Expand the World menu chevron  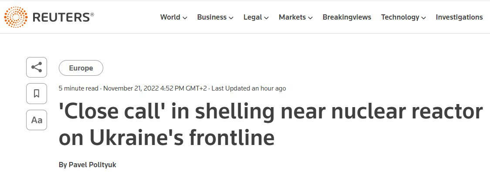tap(185, 18)
